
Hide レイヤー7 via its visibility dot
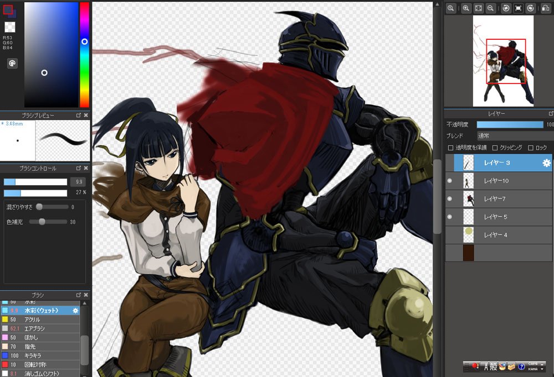(449, 198)
